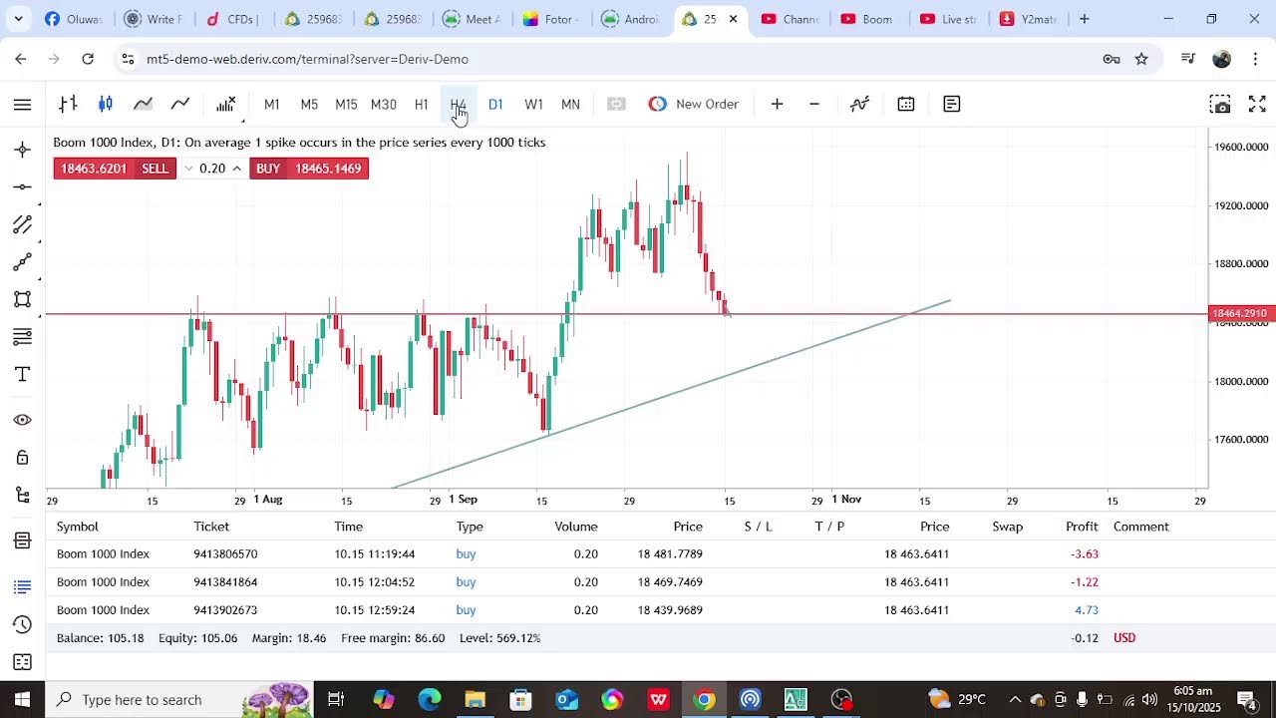This screenshot has width=1276, height=718.
Task: Click the address bar URL
Action: (x=307, y=59)
